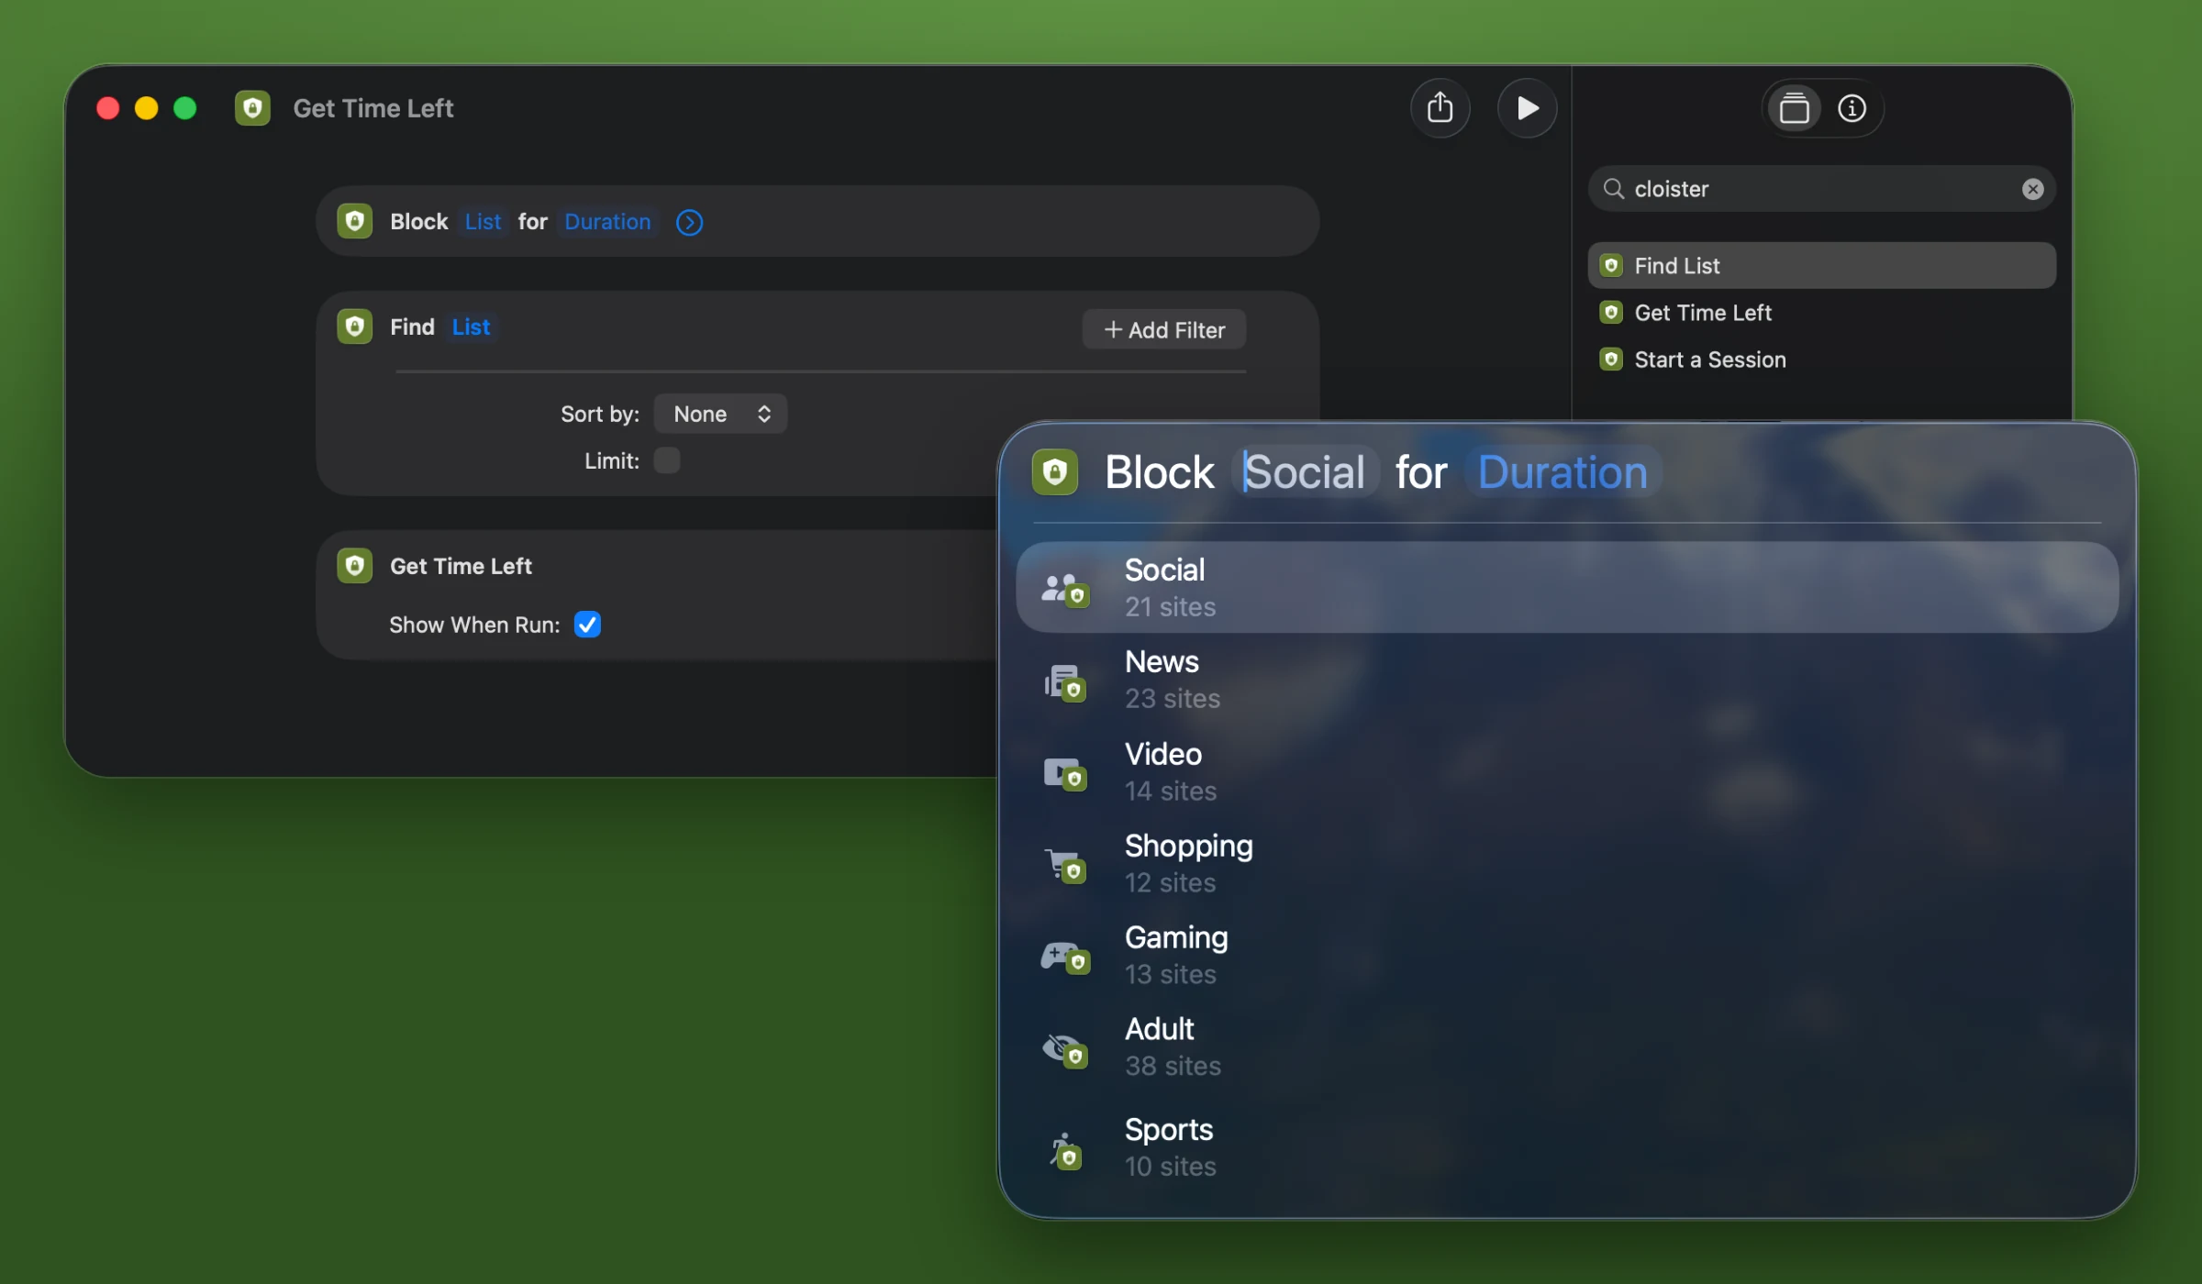Click the List parameter in the Find action
The width and height of the screenshot is (2202, 1284).
point(471,327)
